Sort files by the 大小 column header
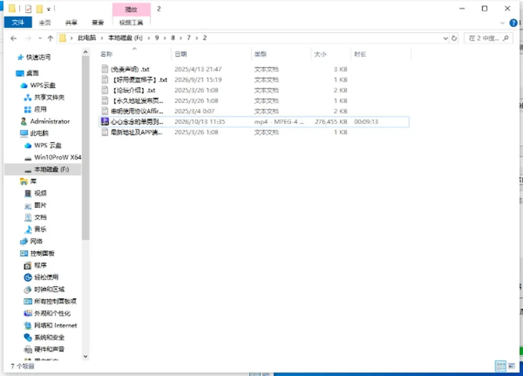This screenshot has height=376, width=523. tap(320, 54)
